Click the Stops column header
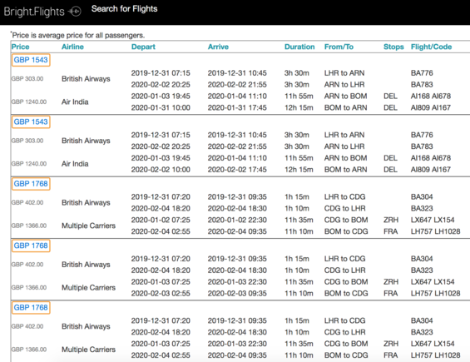Viewport: 470px width, 362px height. pyautogui.click(x=393, y=47)
